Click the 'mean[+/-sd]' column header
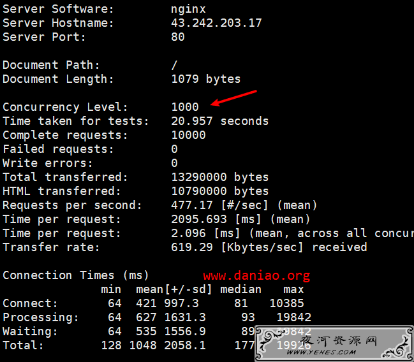Screen dimensions: 414x362 coord(174,289)
